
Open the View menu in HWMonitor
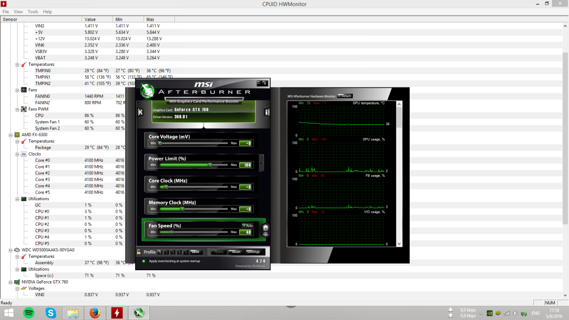click(x=18, y=11)
